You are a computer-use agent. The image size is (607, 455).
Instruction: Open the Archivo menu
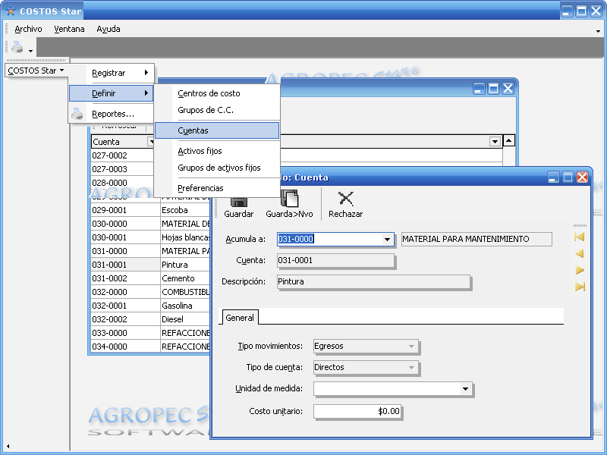coord(28,29)
